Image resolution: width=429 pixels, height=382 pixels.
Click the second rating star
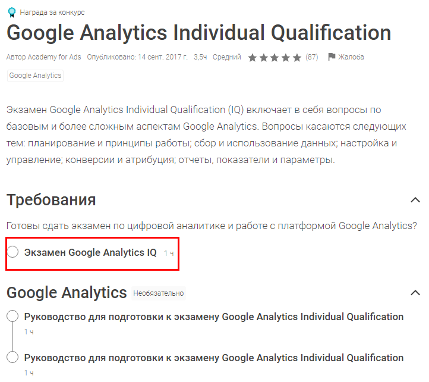click(264, 58)
